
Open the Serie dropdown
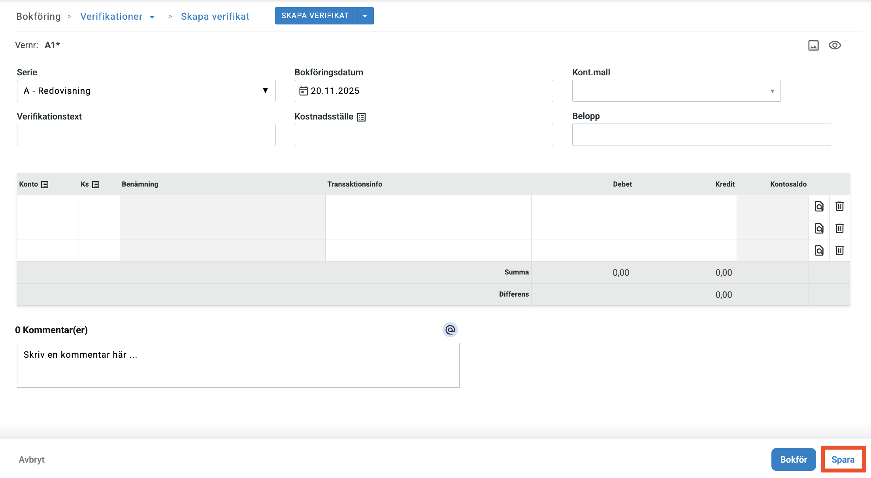pos(146,91)
